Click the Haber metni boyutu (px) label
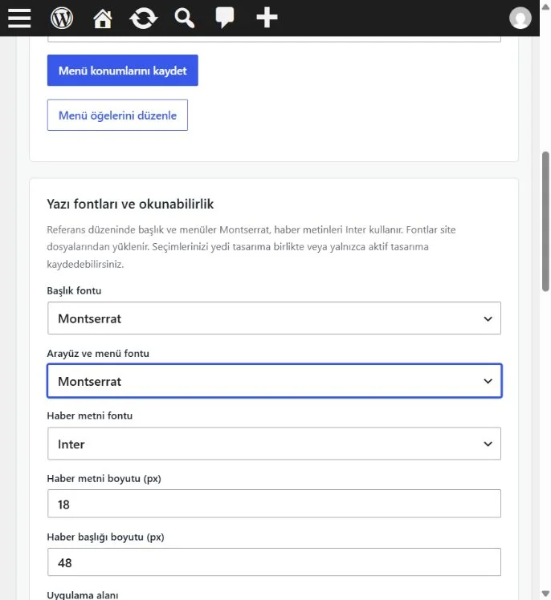551x600 pixels. click(x=104, y=479)
